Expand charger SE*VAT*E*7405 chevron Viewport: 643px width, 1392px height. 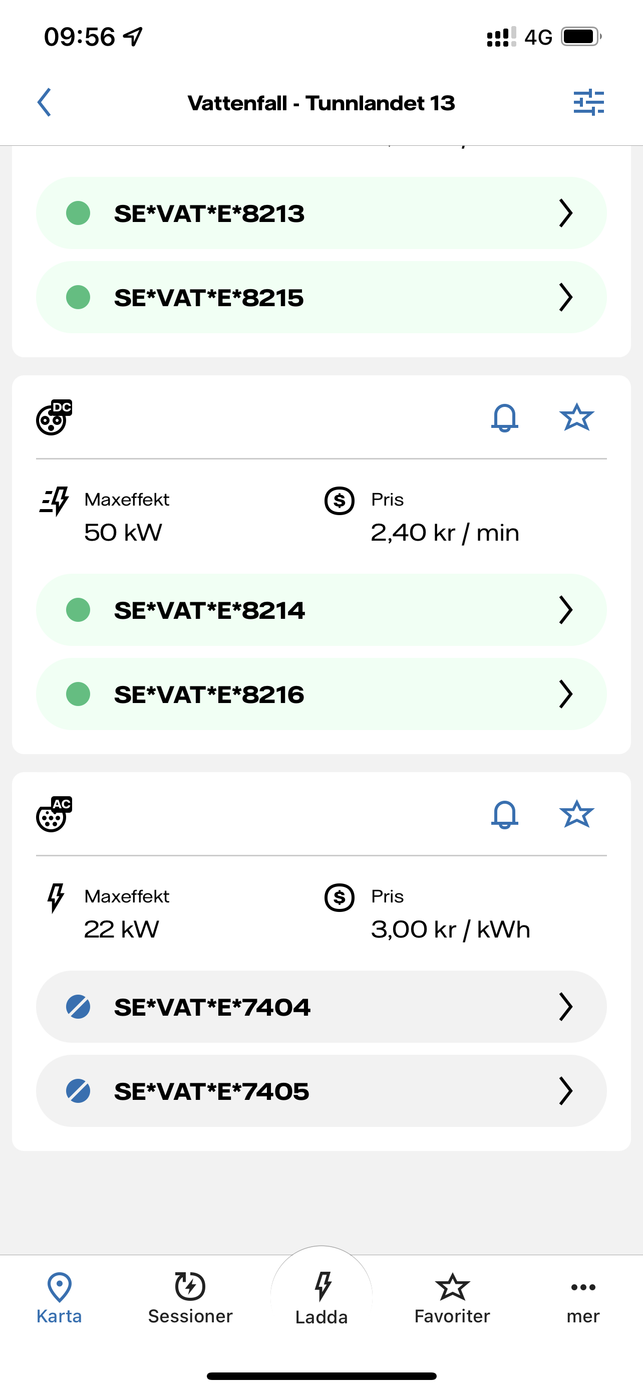[x=565, y=1091]
